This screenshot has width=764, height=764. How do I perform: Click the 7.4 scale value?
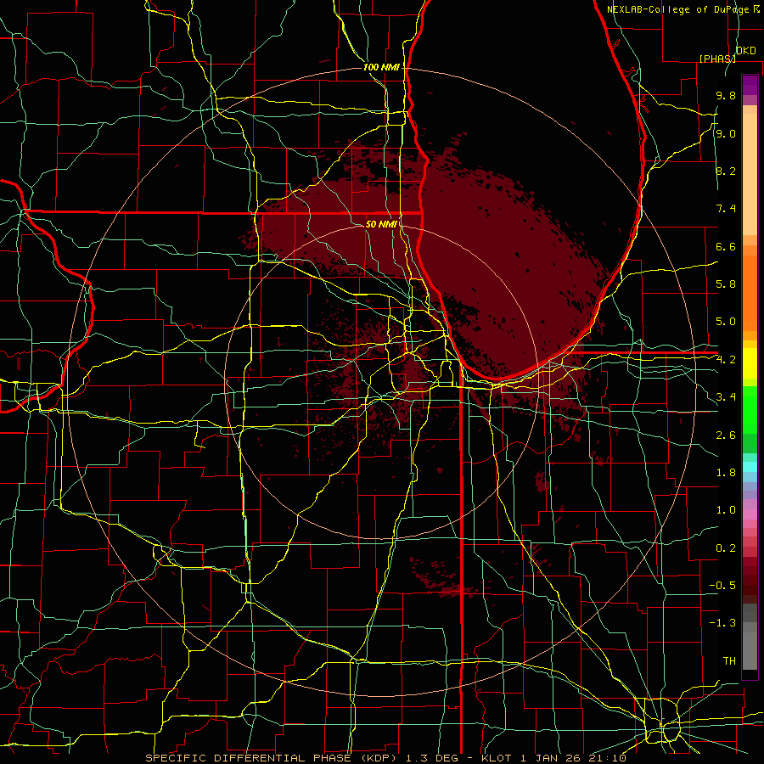(x=726, y=209)
